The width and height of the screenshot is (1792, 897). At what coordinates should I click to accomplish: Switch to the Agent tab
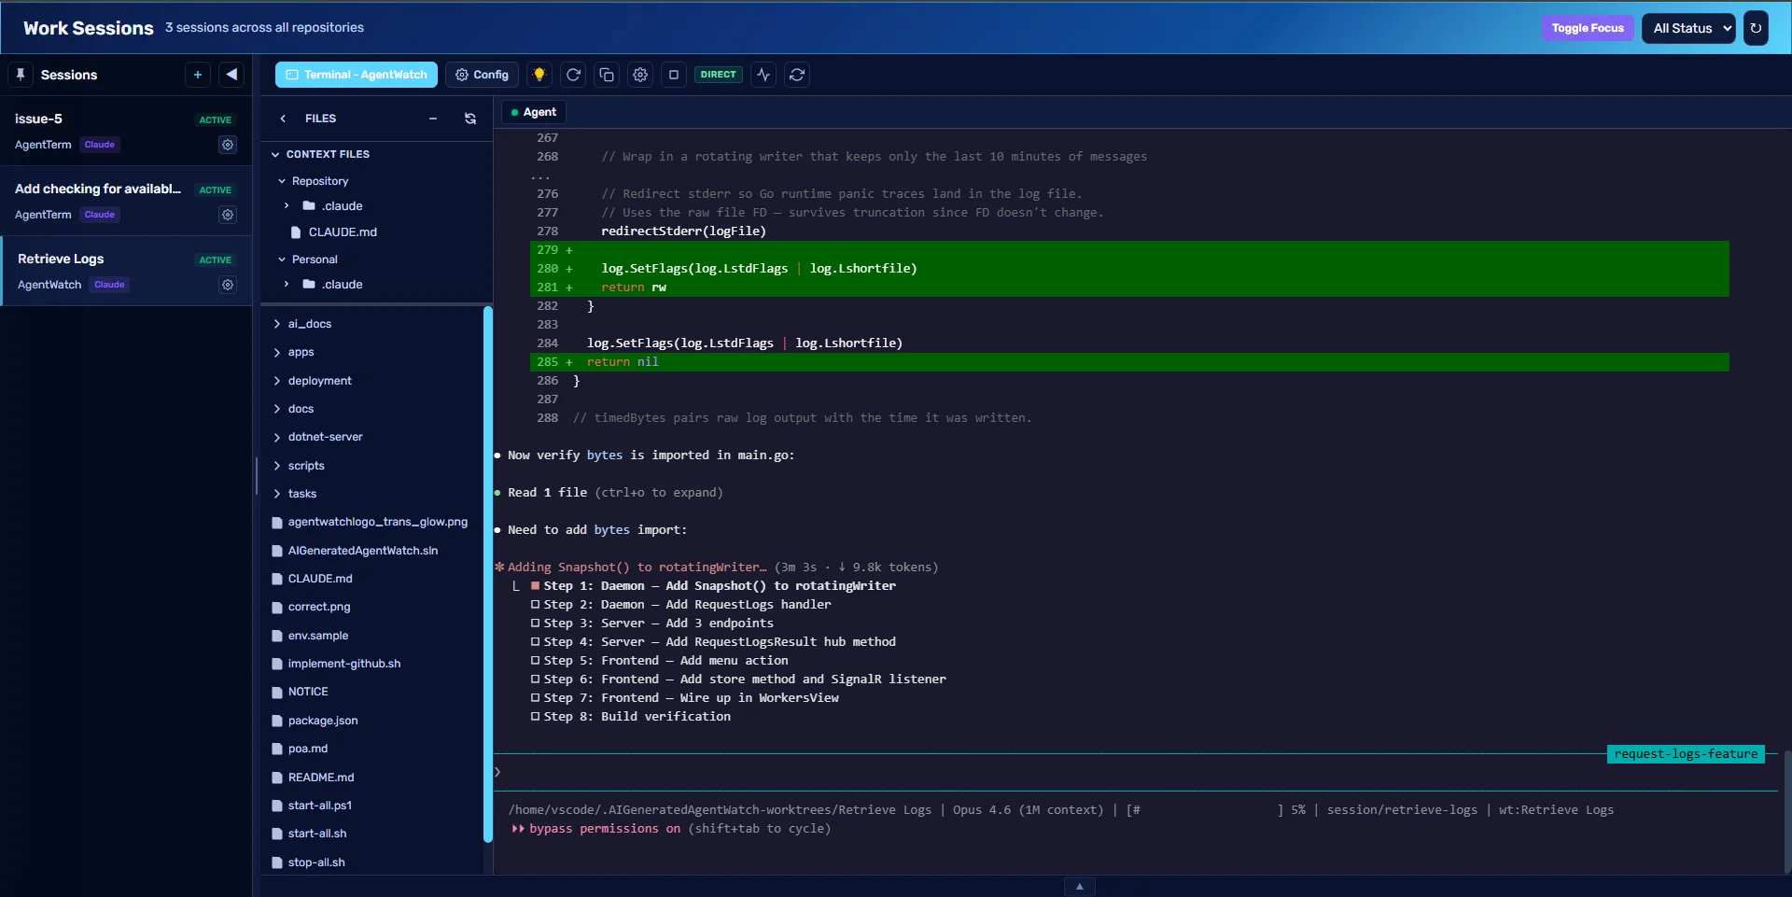534,112
